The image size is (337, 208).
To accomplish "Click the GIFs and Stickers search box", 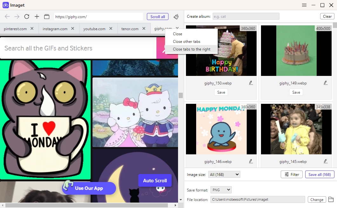I will pyautogui.click(x=78, y=48).
